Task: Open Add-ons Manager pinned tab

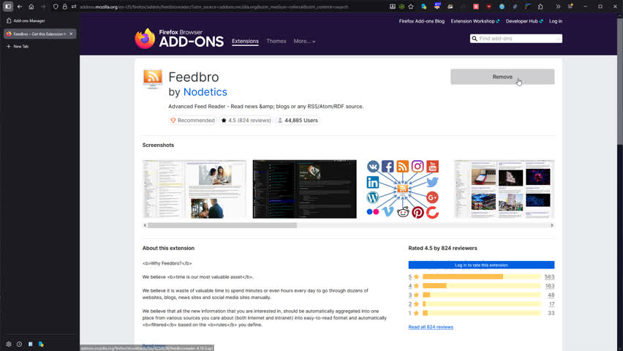Action: coord(29,20)
